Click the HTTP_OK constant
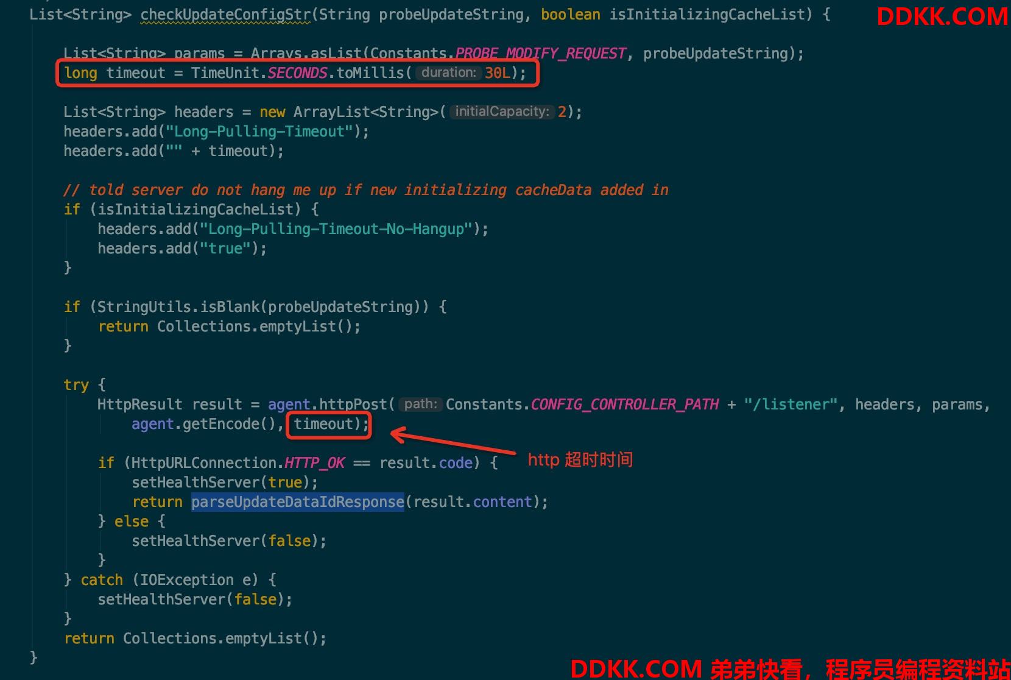The image size is (1011, 680). pos(314,463)
